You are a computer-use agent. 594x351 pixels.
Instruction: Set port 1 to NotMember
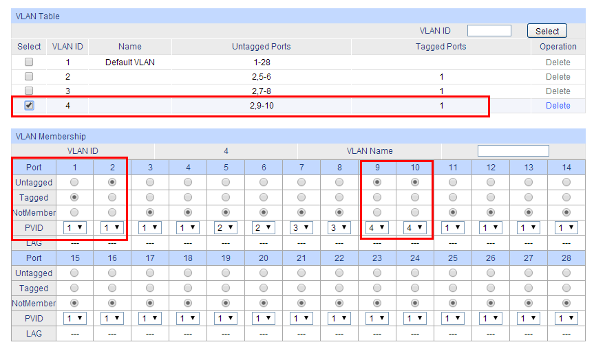74,212
